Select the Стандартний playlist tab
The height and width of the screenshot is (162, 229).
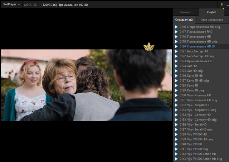pyautogui.click(x=184, y=20)
